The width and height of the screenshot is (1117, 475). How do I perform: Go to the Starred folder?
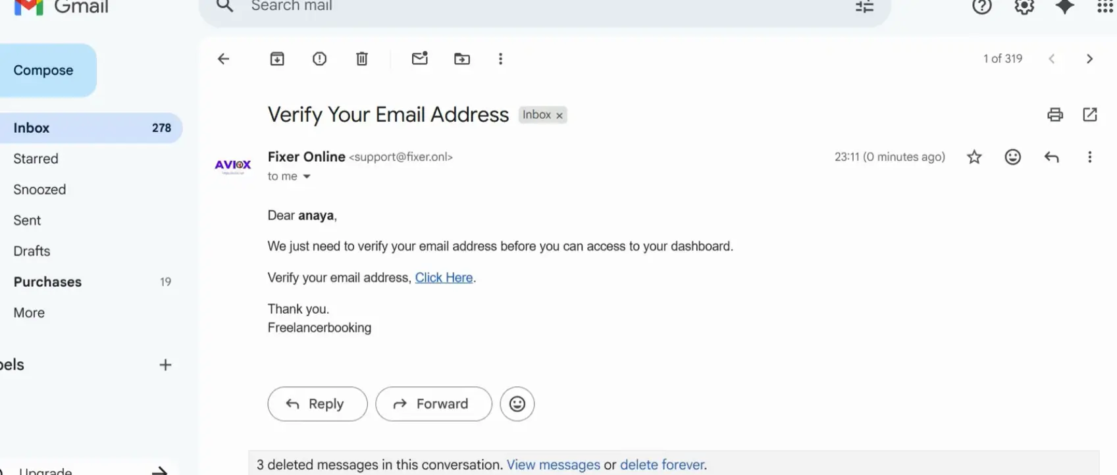click(36, 159)
